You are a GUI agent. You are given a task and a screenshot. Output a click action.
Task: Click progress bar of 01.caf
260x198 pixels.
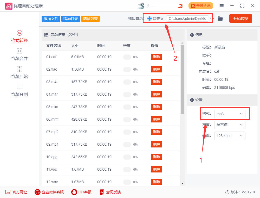127,57
